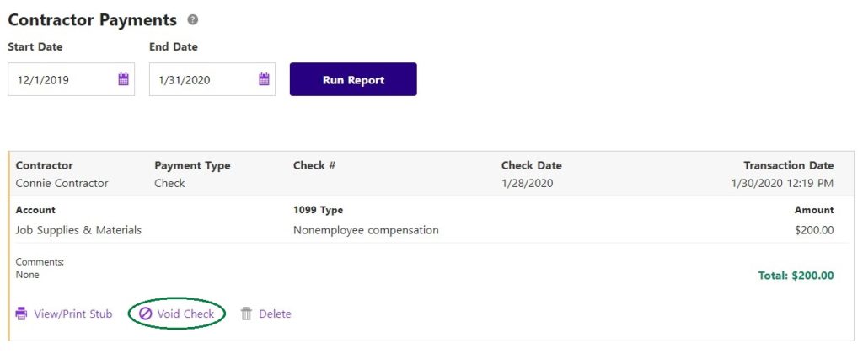Select the Void Check link text
Image resolution: width=863 pixels, height=354 pixels.
[x=185, y=314]
